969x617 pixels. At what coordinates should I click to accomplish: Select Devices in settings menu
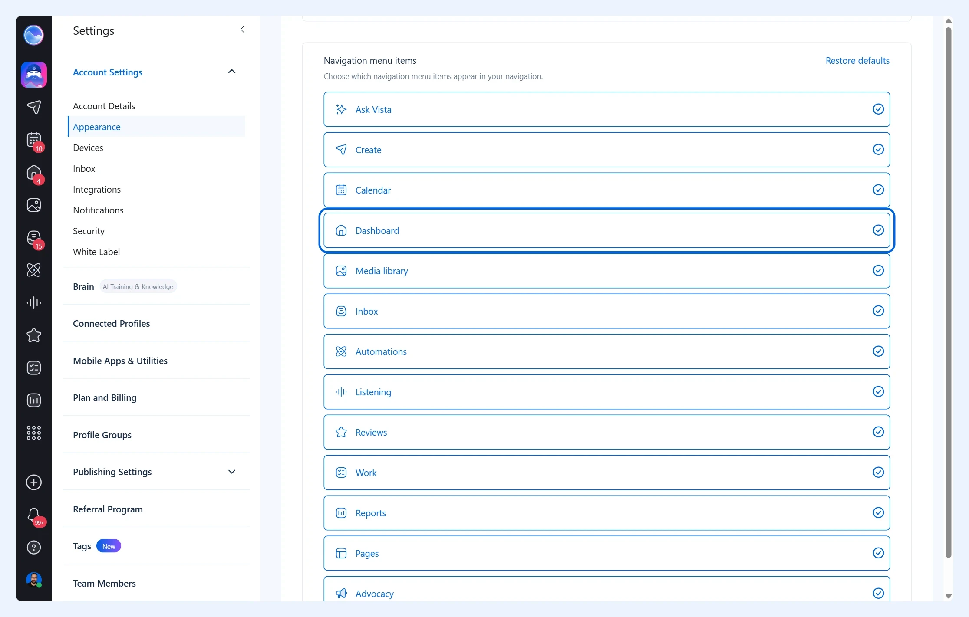coord(88,148)
